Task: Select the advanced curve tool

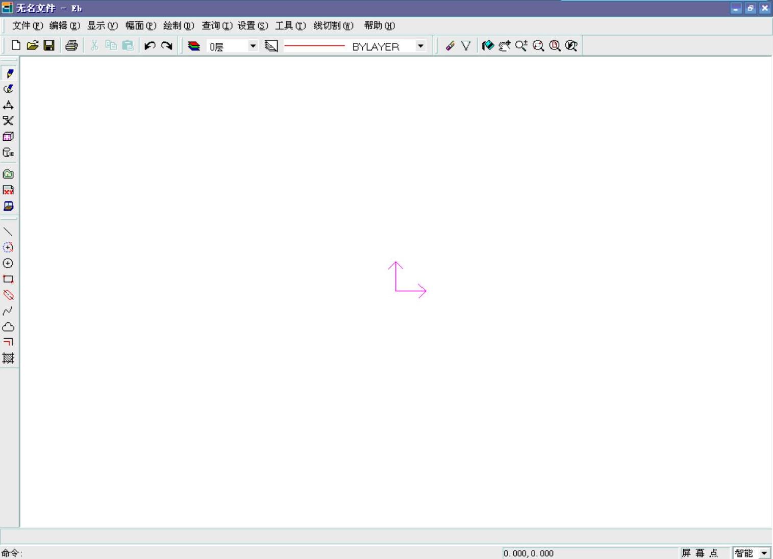Action: 8,89
